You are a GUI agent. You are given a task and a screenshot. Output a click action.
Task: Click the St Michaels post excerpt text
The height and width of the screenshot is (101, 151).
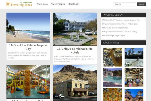[74, 59]
